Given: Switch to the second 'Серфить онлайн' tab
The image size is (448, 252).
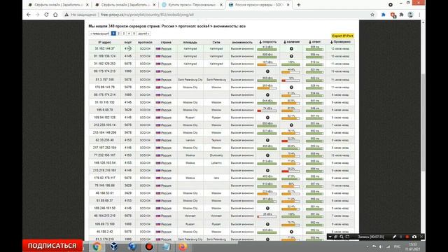Looking at the screenshot, I should point(126,5).
